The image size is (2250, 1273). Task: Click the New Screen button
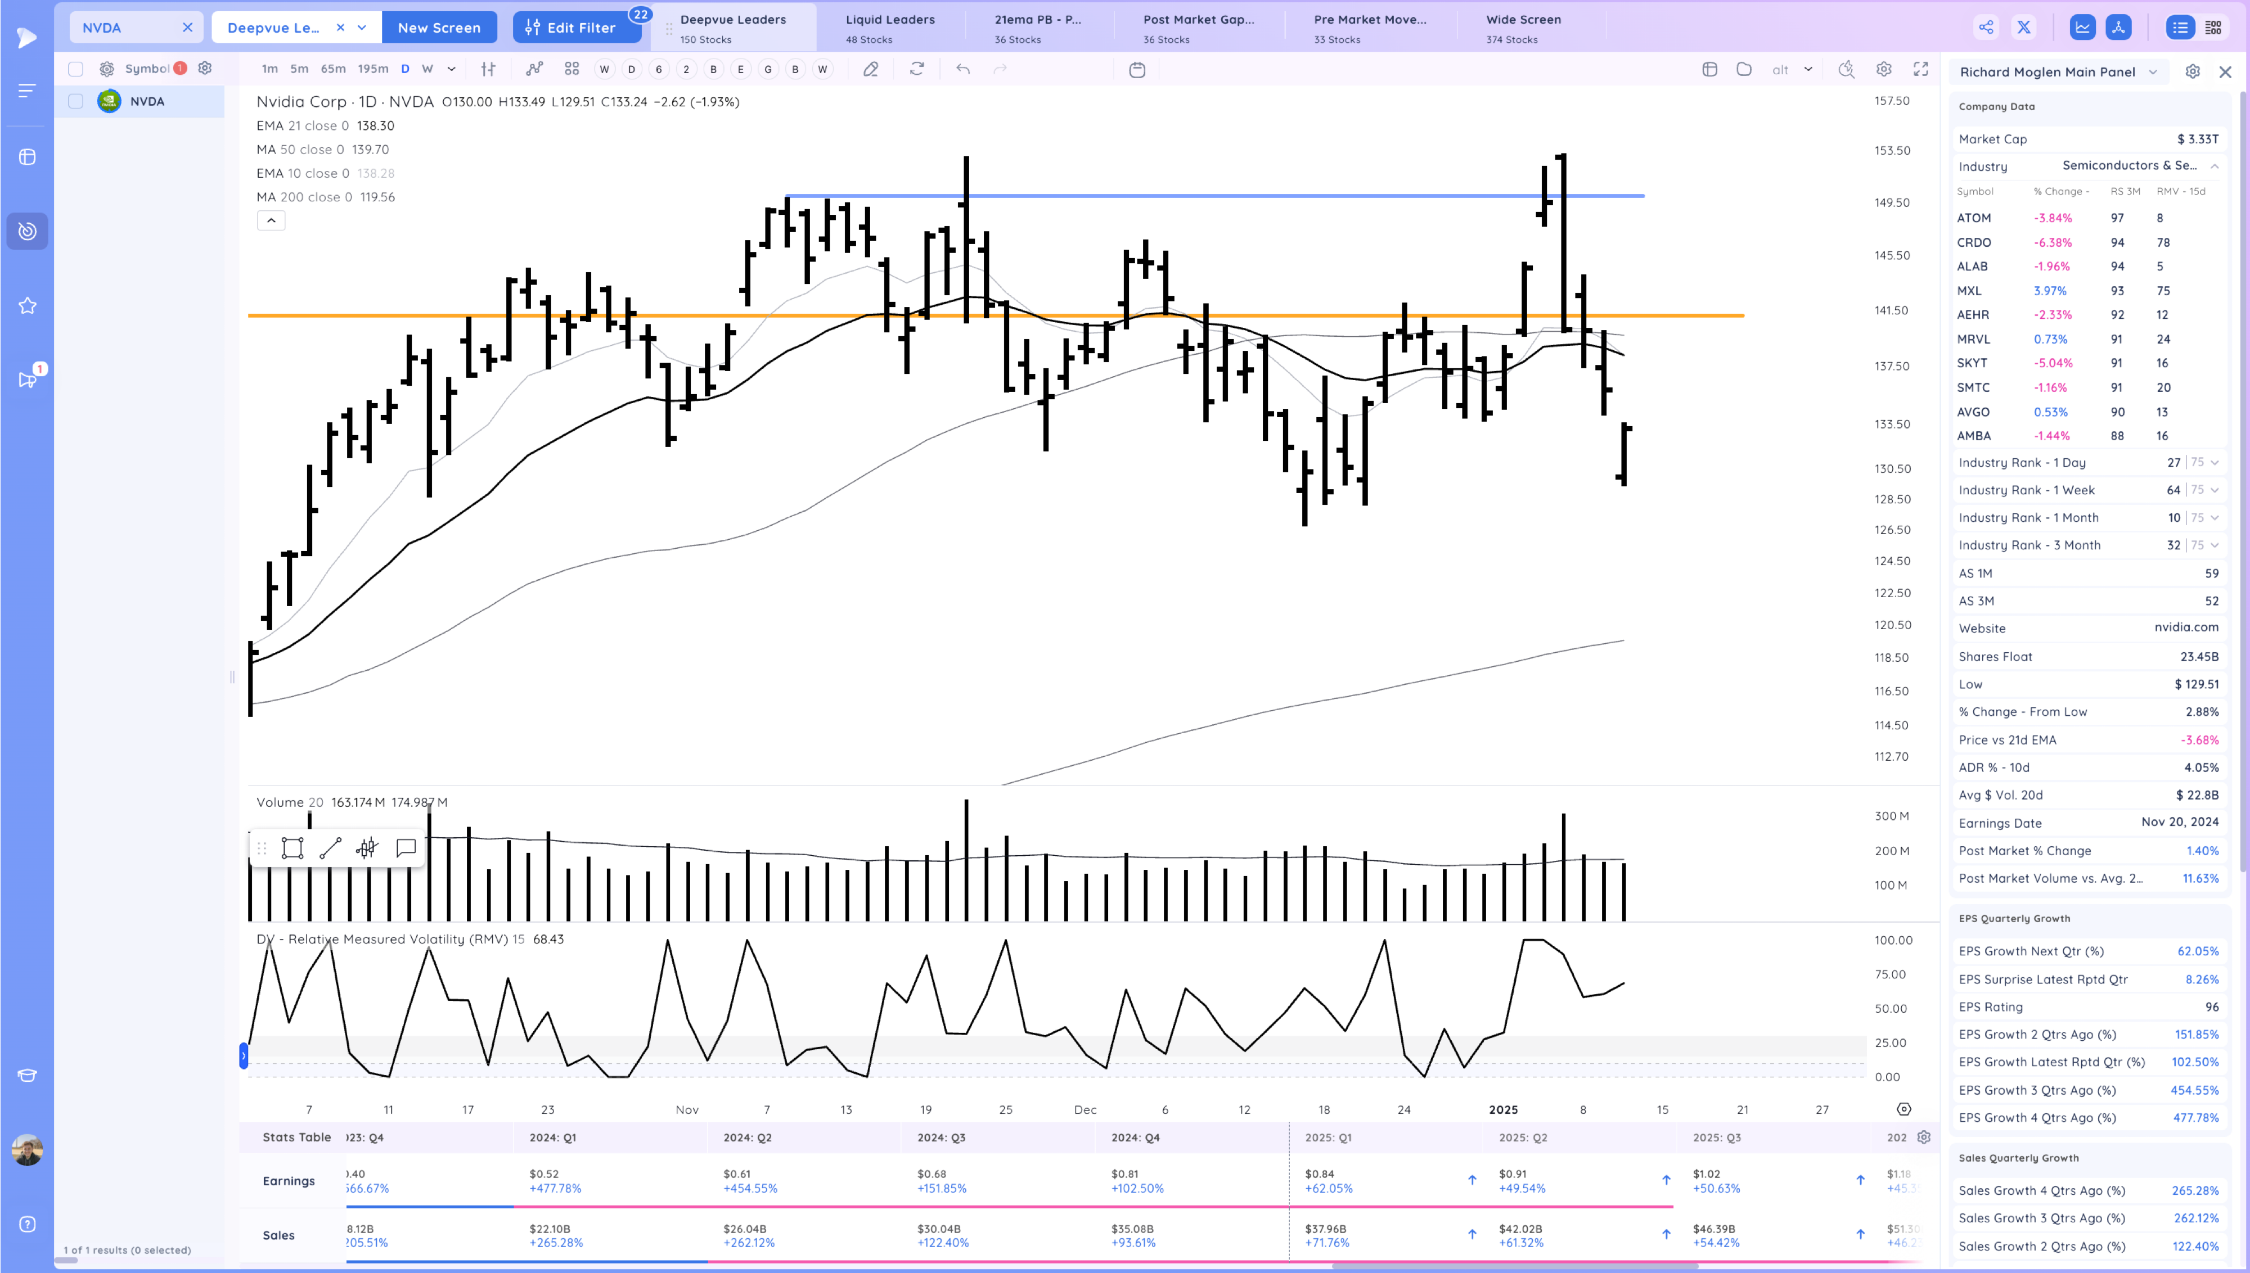coord(439,27)
